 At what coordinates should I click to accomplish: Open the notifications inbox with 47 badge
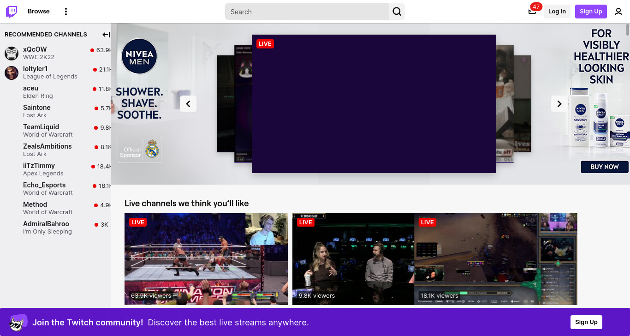pyautogui.click(x=532, y=12)
